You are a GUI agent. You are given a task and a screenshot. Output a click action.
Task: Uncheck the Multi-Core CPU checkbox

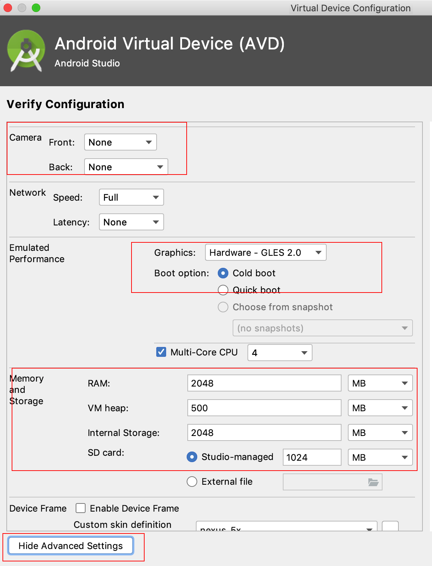(x=161, y=352)
